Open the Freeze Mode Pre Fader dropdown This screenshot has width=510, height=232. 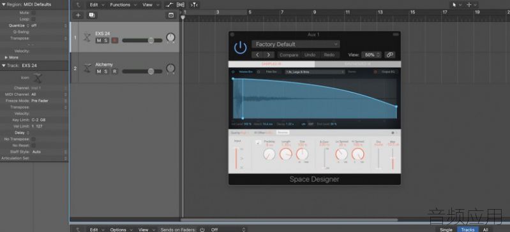[x=49, y=101]
